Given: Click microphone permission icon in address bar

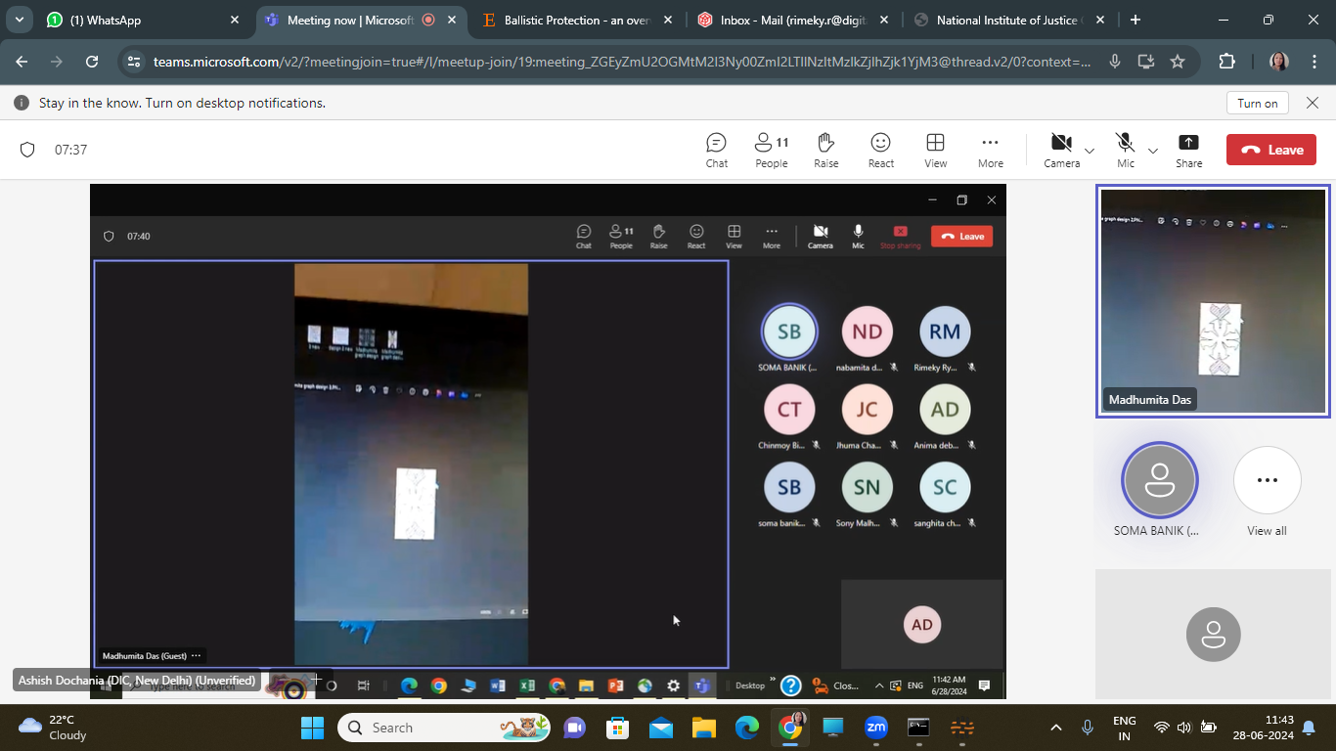Looking at the screenshot, I should 1114,62.
